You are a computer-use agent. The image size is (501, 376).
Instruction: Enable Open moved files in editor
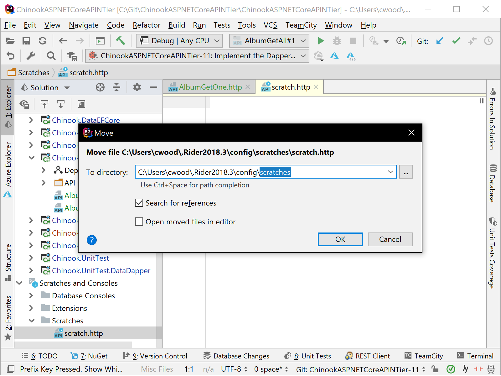(x=139, y=222)
